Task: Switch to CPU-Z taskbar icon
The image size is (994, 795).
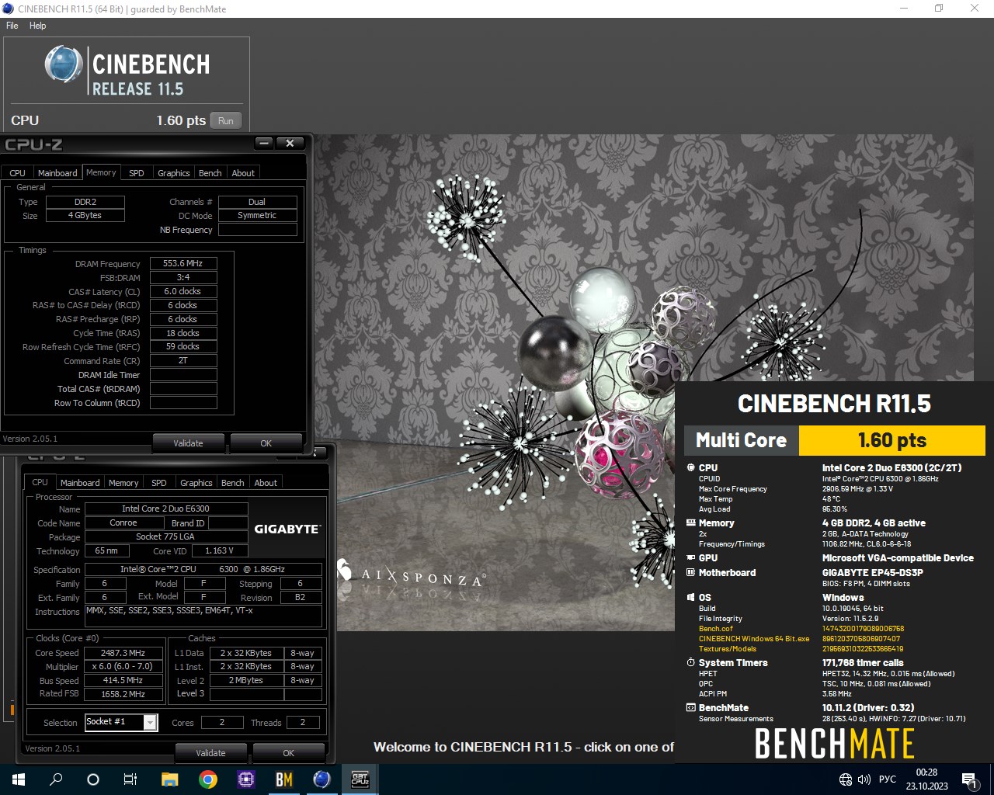Action: coord(360,779)
